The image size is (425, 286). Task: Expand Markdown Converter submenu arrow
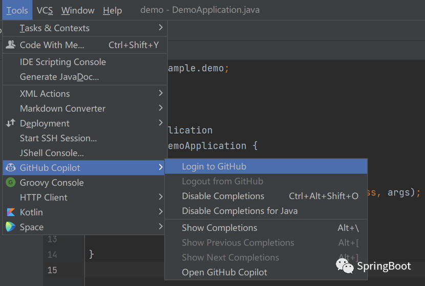click(x=160, y=108)
